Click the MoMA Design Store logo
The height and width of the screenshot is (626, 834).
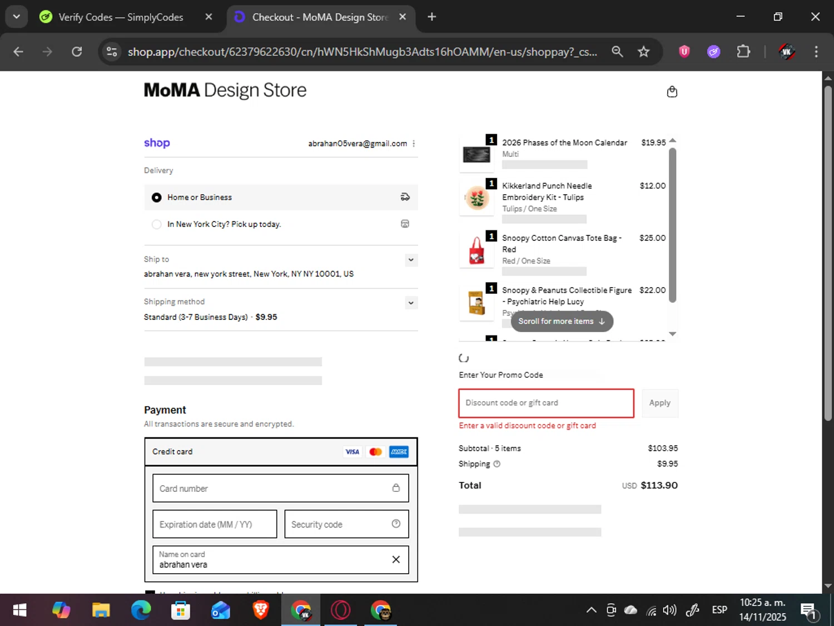tap(225, 90)
